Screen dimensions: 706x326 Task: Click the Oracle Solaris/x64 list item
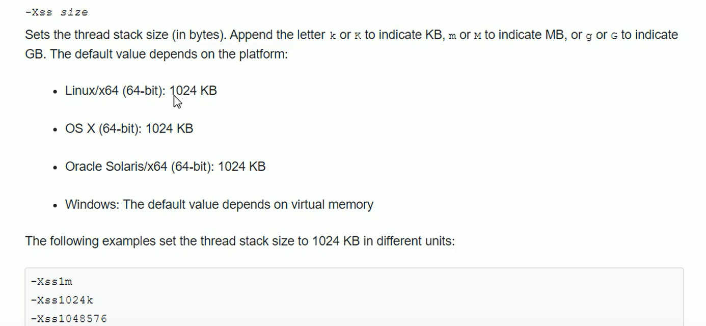click(165, 167)
